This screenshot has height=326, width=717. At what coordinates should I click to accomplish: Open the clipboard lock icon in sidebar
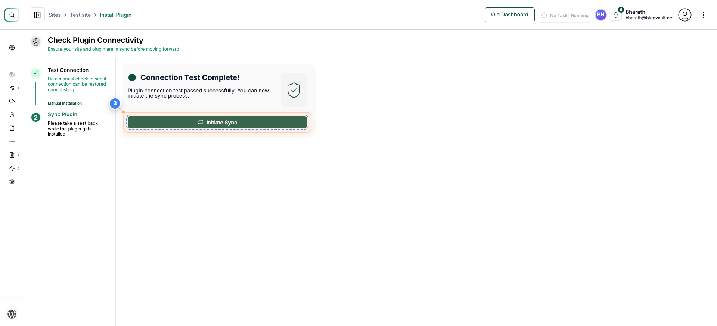pos(12,155)
